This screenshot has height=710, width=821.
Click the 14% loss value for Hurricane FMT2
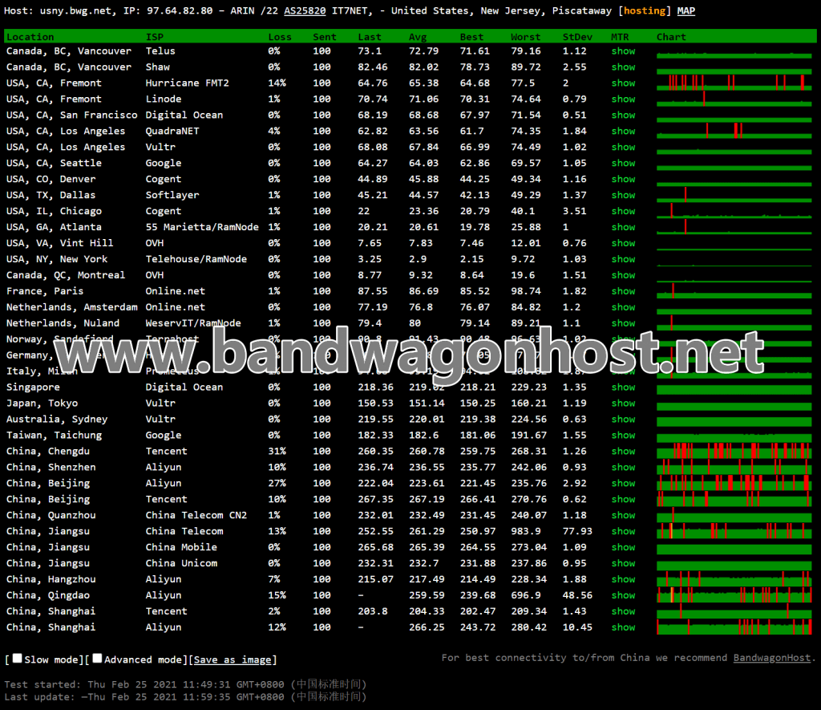point(277,83)
